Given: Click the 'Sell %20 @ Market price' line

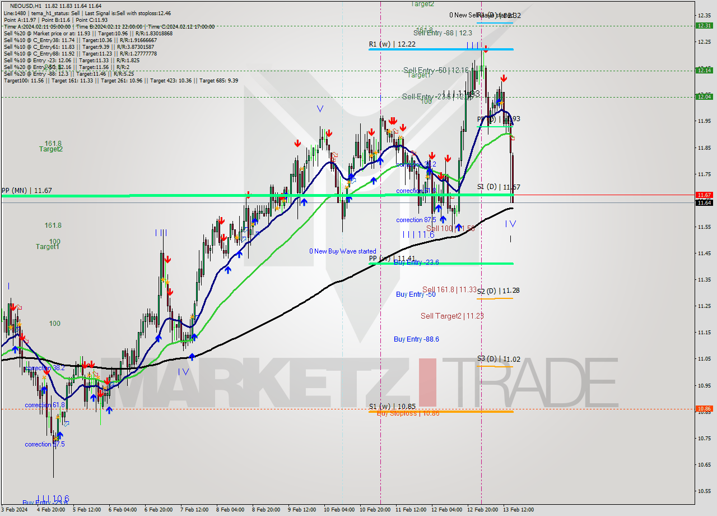Looking at the screenshot, I should point(88,34).
